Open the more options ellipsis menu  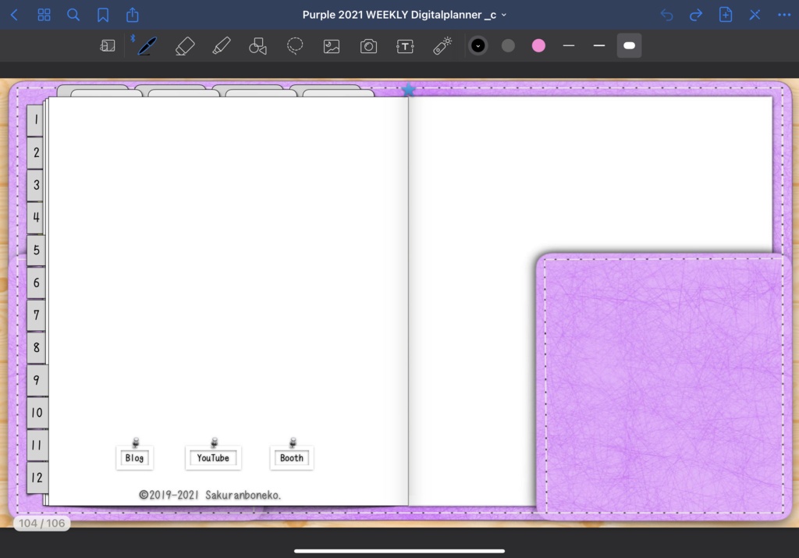[x=784, y=15]
